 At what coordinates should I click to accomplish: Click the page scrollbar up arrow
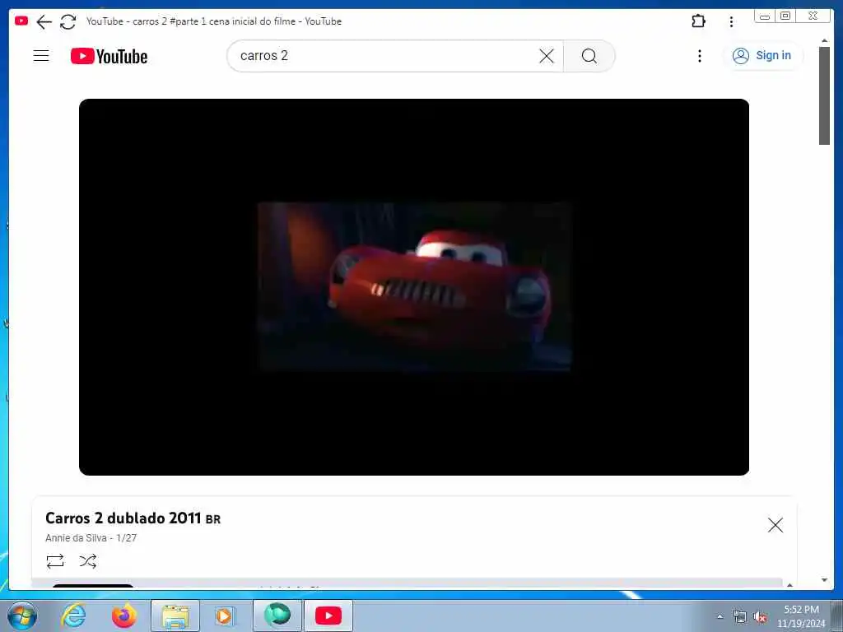pos(824,41)
